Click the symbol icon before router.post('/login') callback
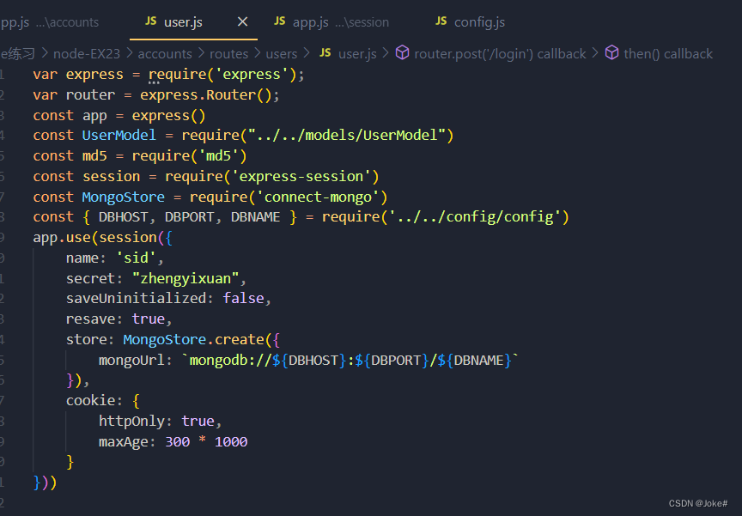742x516 pixels. coord(403,53)
